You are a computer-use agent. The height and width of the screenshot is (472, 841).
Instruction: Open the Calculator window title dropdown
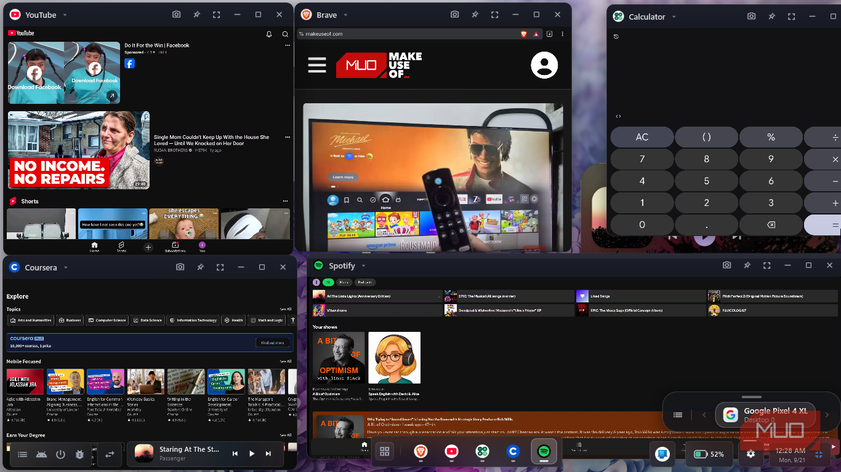tap(674, 17)
